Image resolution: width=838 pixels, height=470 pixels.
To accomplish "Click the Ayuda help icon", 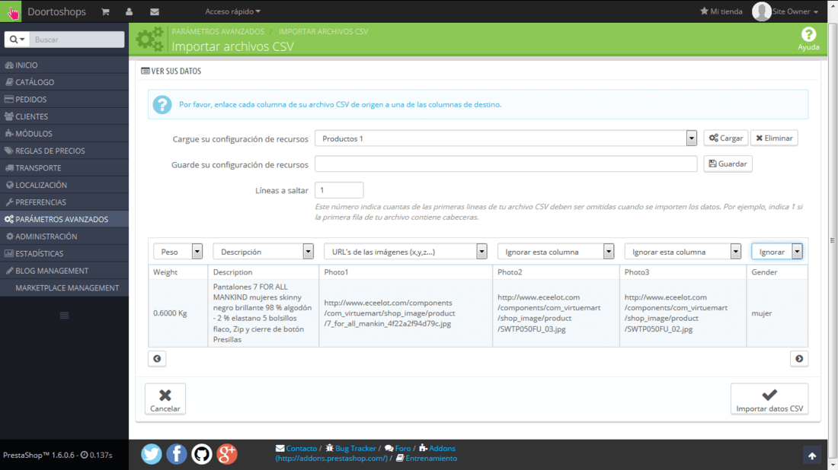I will pos(808,39).
